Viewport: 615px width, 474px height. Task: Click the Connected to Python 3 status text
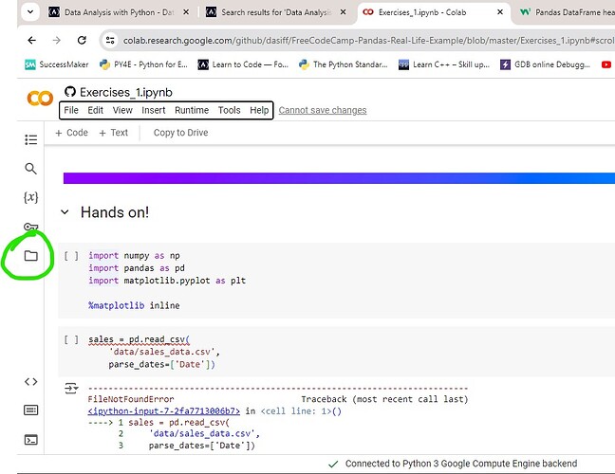pos(461,464)
